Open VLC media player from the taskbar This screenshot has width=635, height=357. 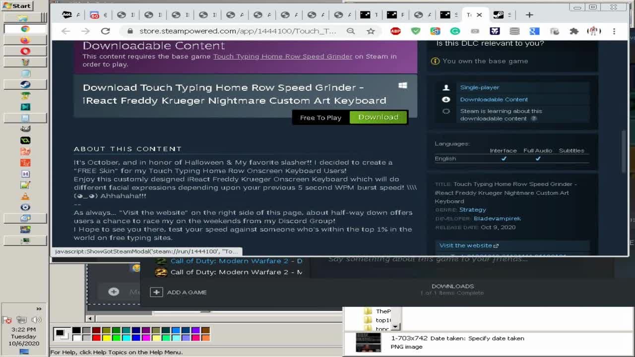pyautogui.click(x=25, y=196)
